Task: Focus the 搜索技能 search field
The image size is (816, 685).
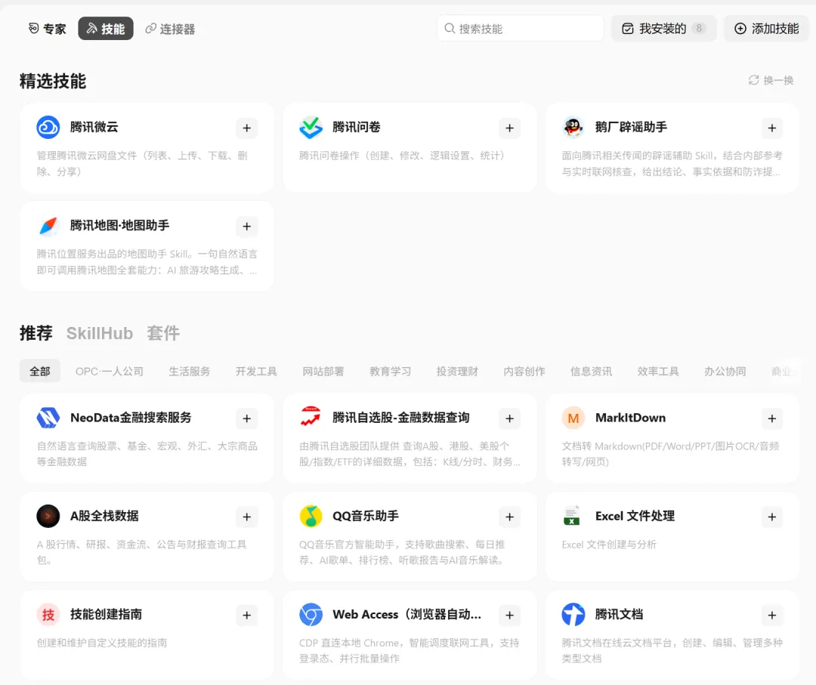Action: [x=521, y=29]
